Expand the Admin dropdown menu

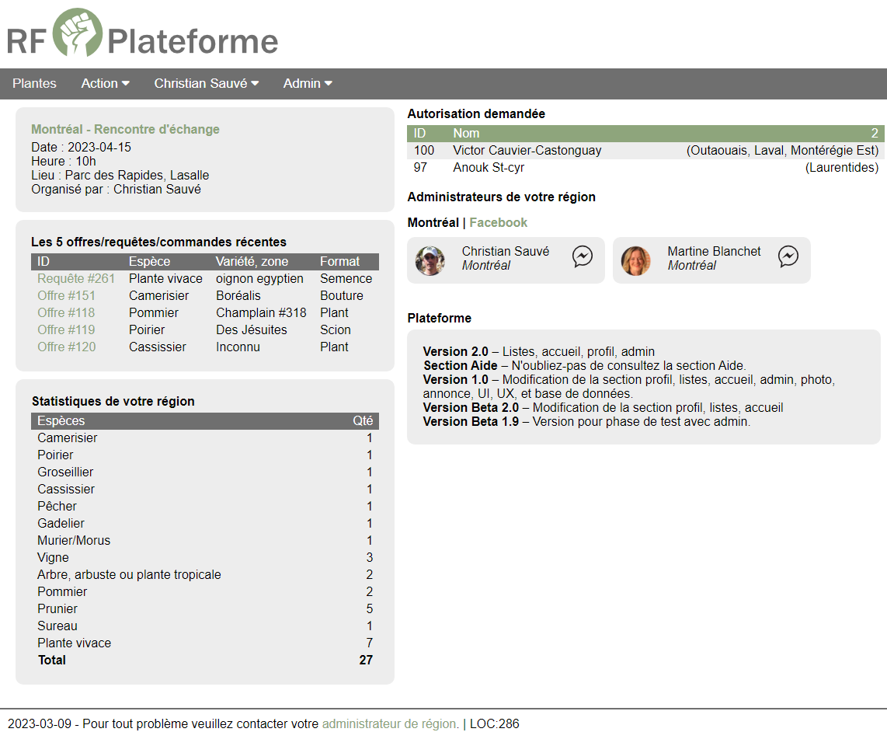pos(308,83)
